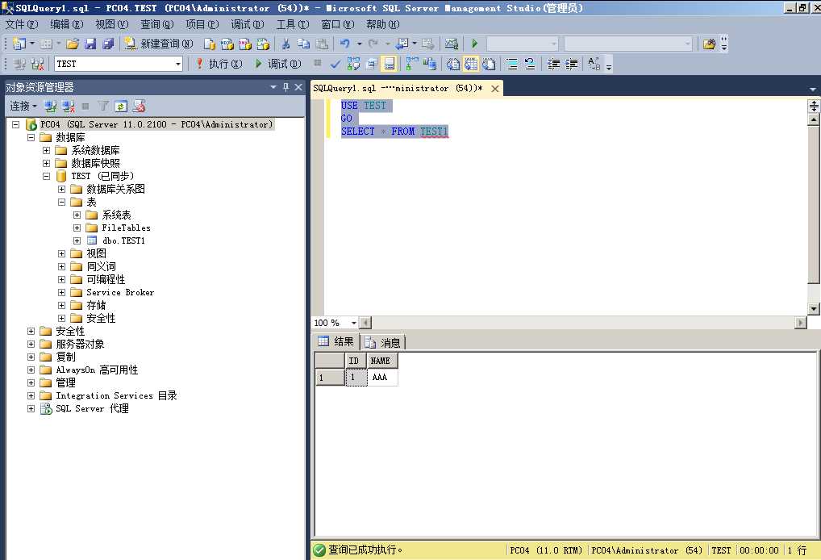Close the SQLQuery1.sql tab

click(x=495, y=89)
